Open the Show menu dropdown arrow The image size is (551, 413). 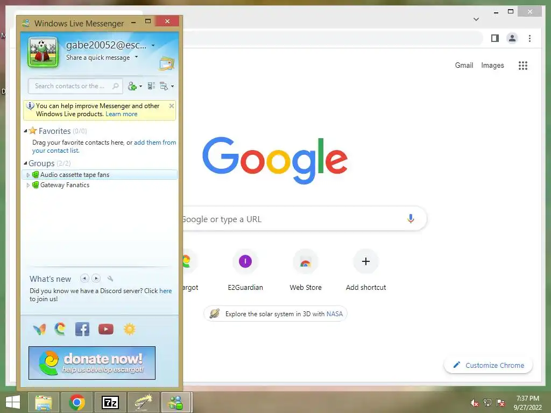pyautogui.click(x=172, y=87)
